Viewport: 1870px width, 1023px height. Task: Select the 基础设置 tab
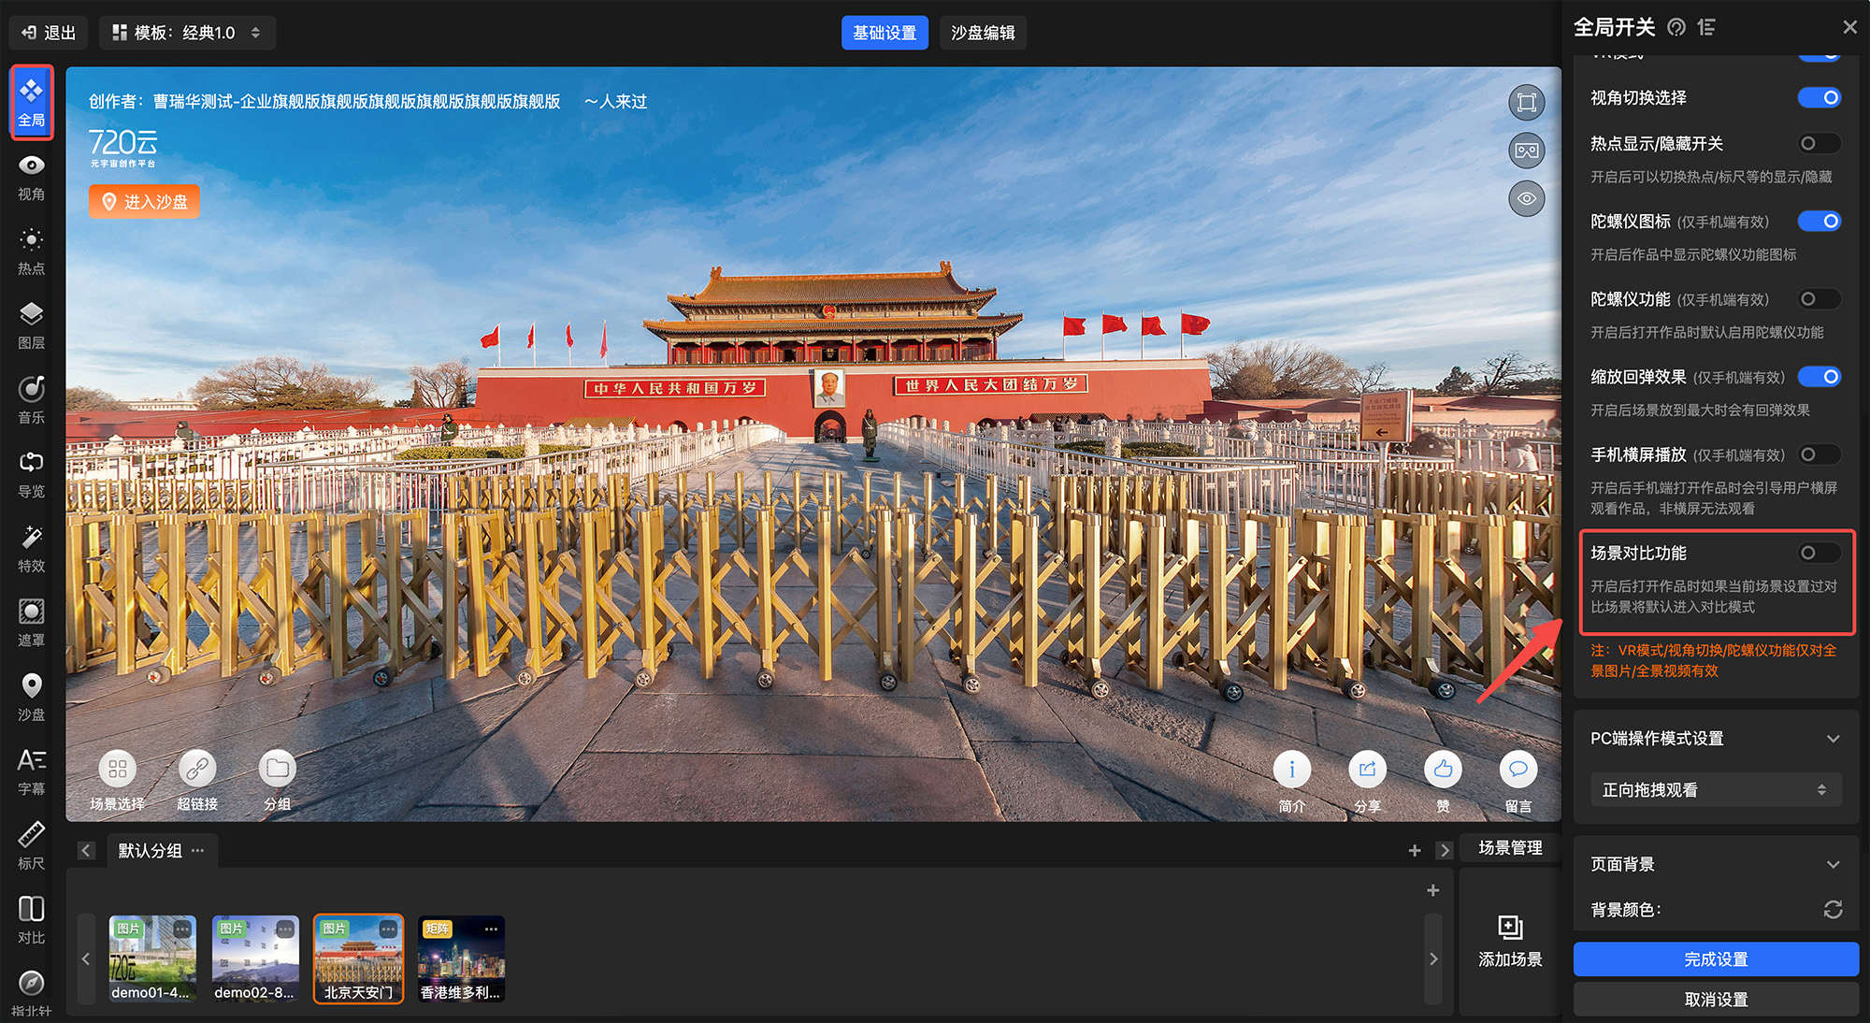tap(884, 33)
